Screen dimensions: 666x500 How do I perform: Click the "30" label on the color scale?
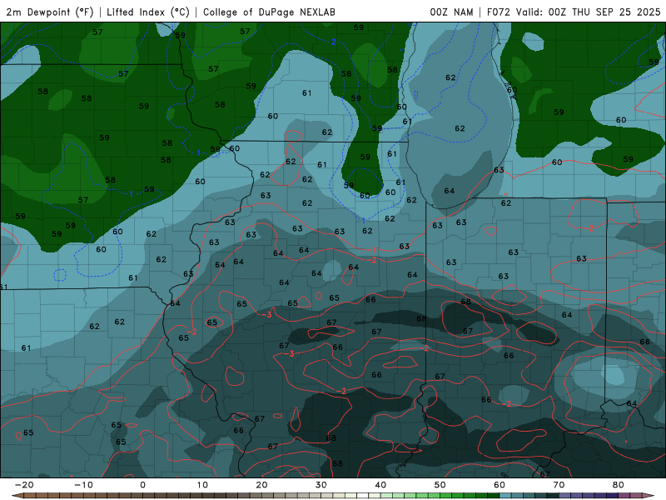click(x=321, y=485)
